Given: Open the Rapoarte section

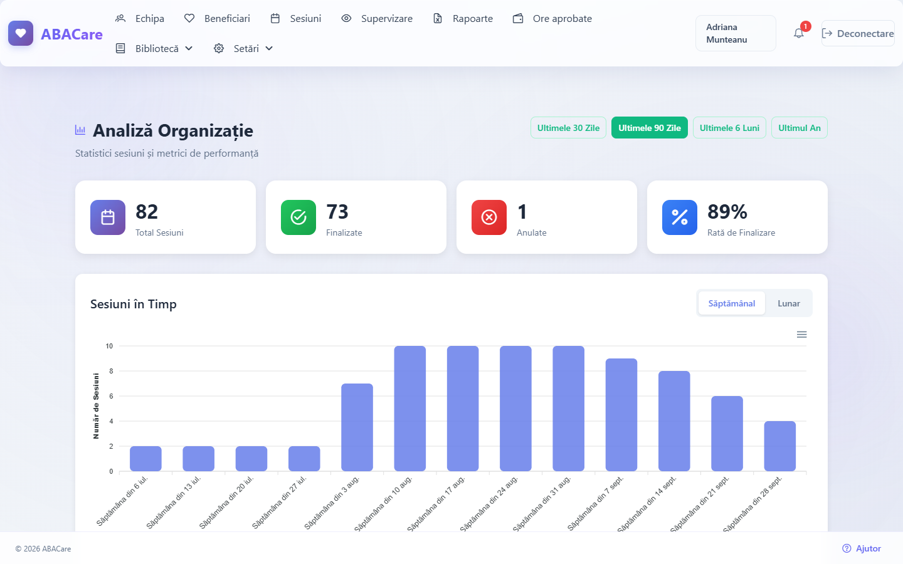Looking at the screenshot, I should pos(463,19).
